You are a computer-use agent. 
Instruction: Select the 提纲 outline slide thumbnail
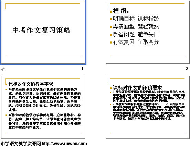[148, 32]
